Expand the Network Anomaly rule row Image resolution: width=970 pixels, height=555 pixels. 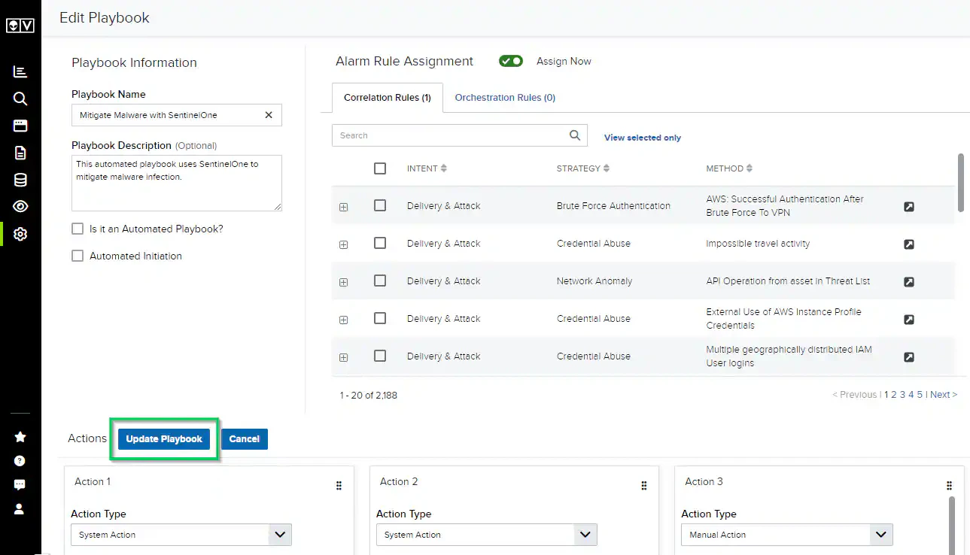(x=344, y=282)
